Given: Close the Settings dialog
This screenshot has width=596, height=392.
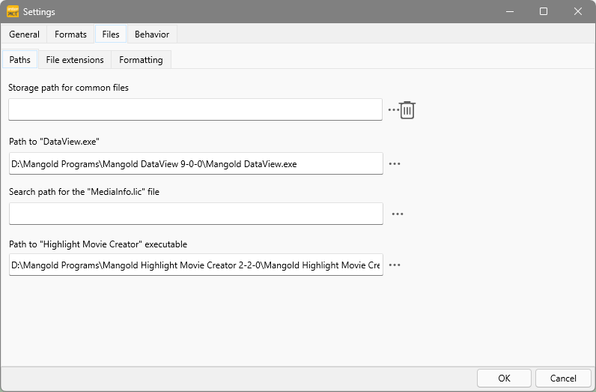Looking at the screenshot, I should (x=578, y=11).
